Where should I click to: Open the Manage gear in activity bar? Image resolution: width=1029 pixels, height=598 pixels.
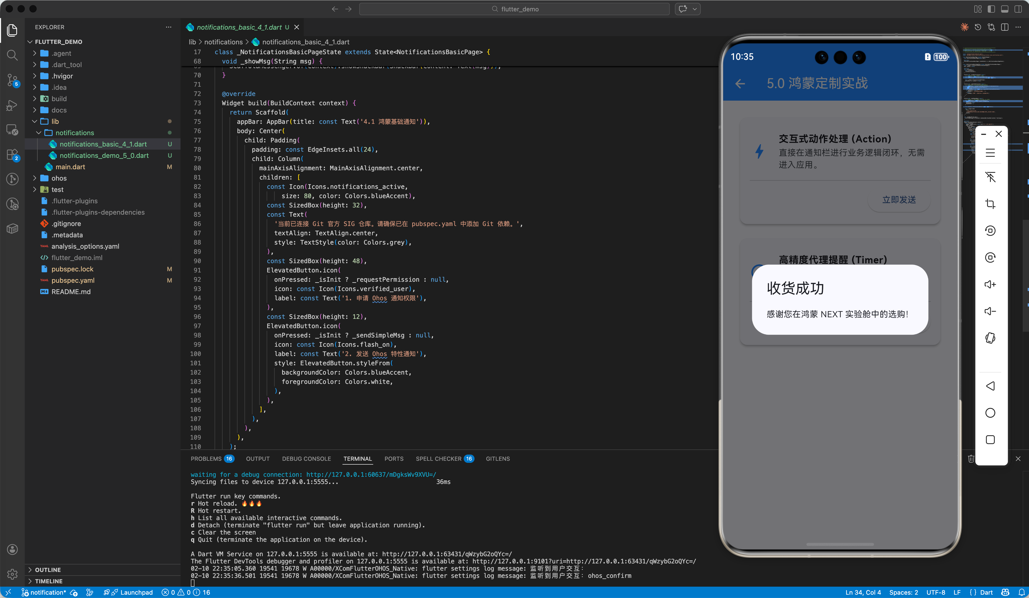12,574
